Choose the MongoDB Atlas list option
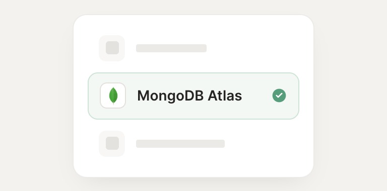 193,96
